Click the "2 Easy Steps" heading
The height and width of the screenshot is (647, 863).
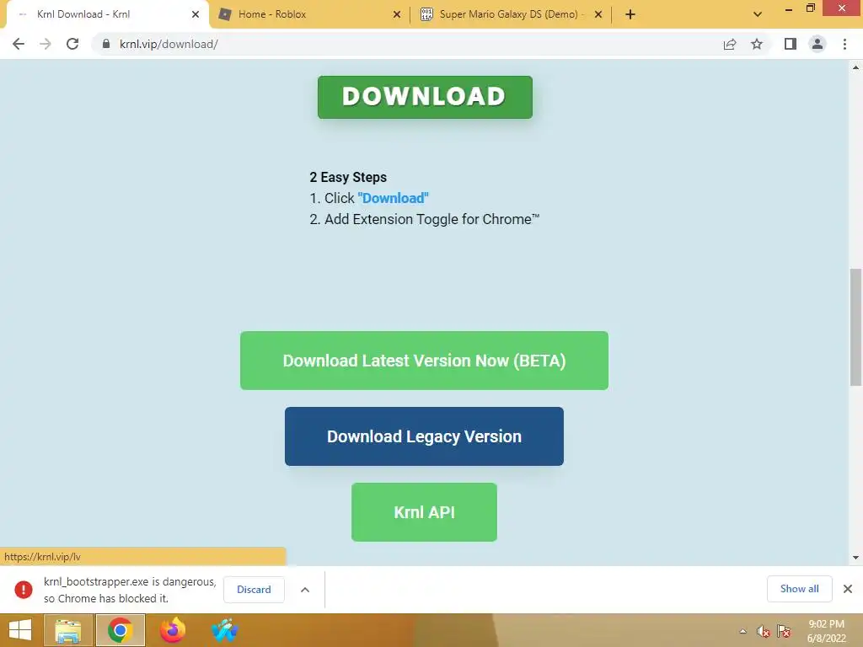(x=348, y=177)
